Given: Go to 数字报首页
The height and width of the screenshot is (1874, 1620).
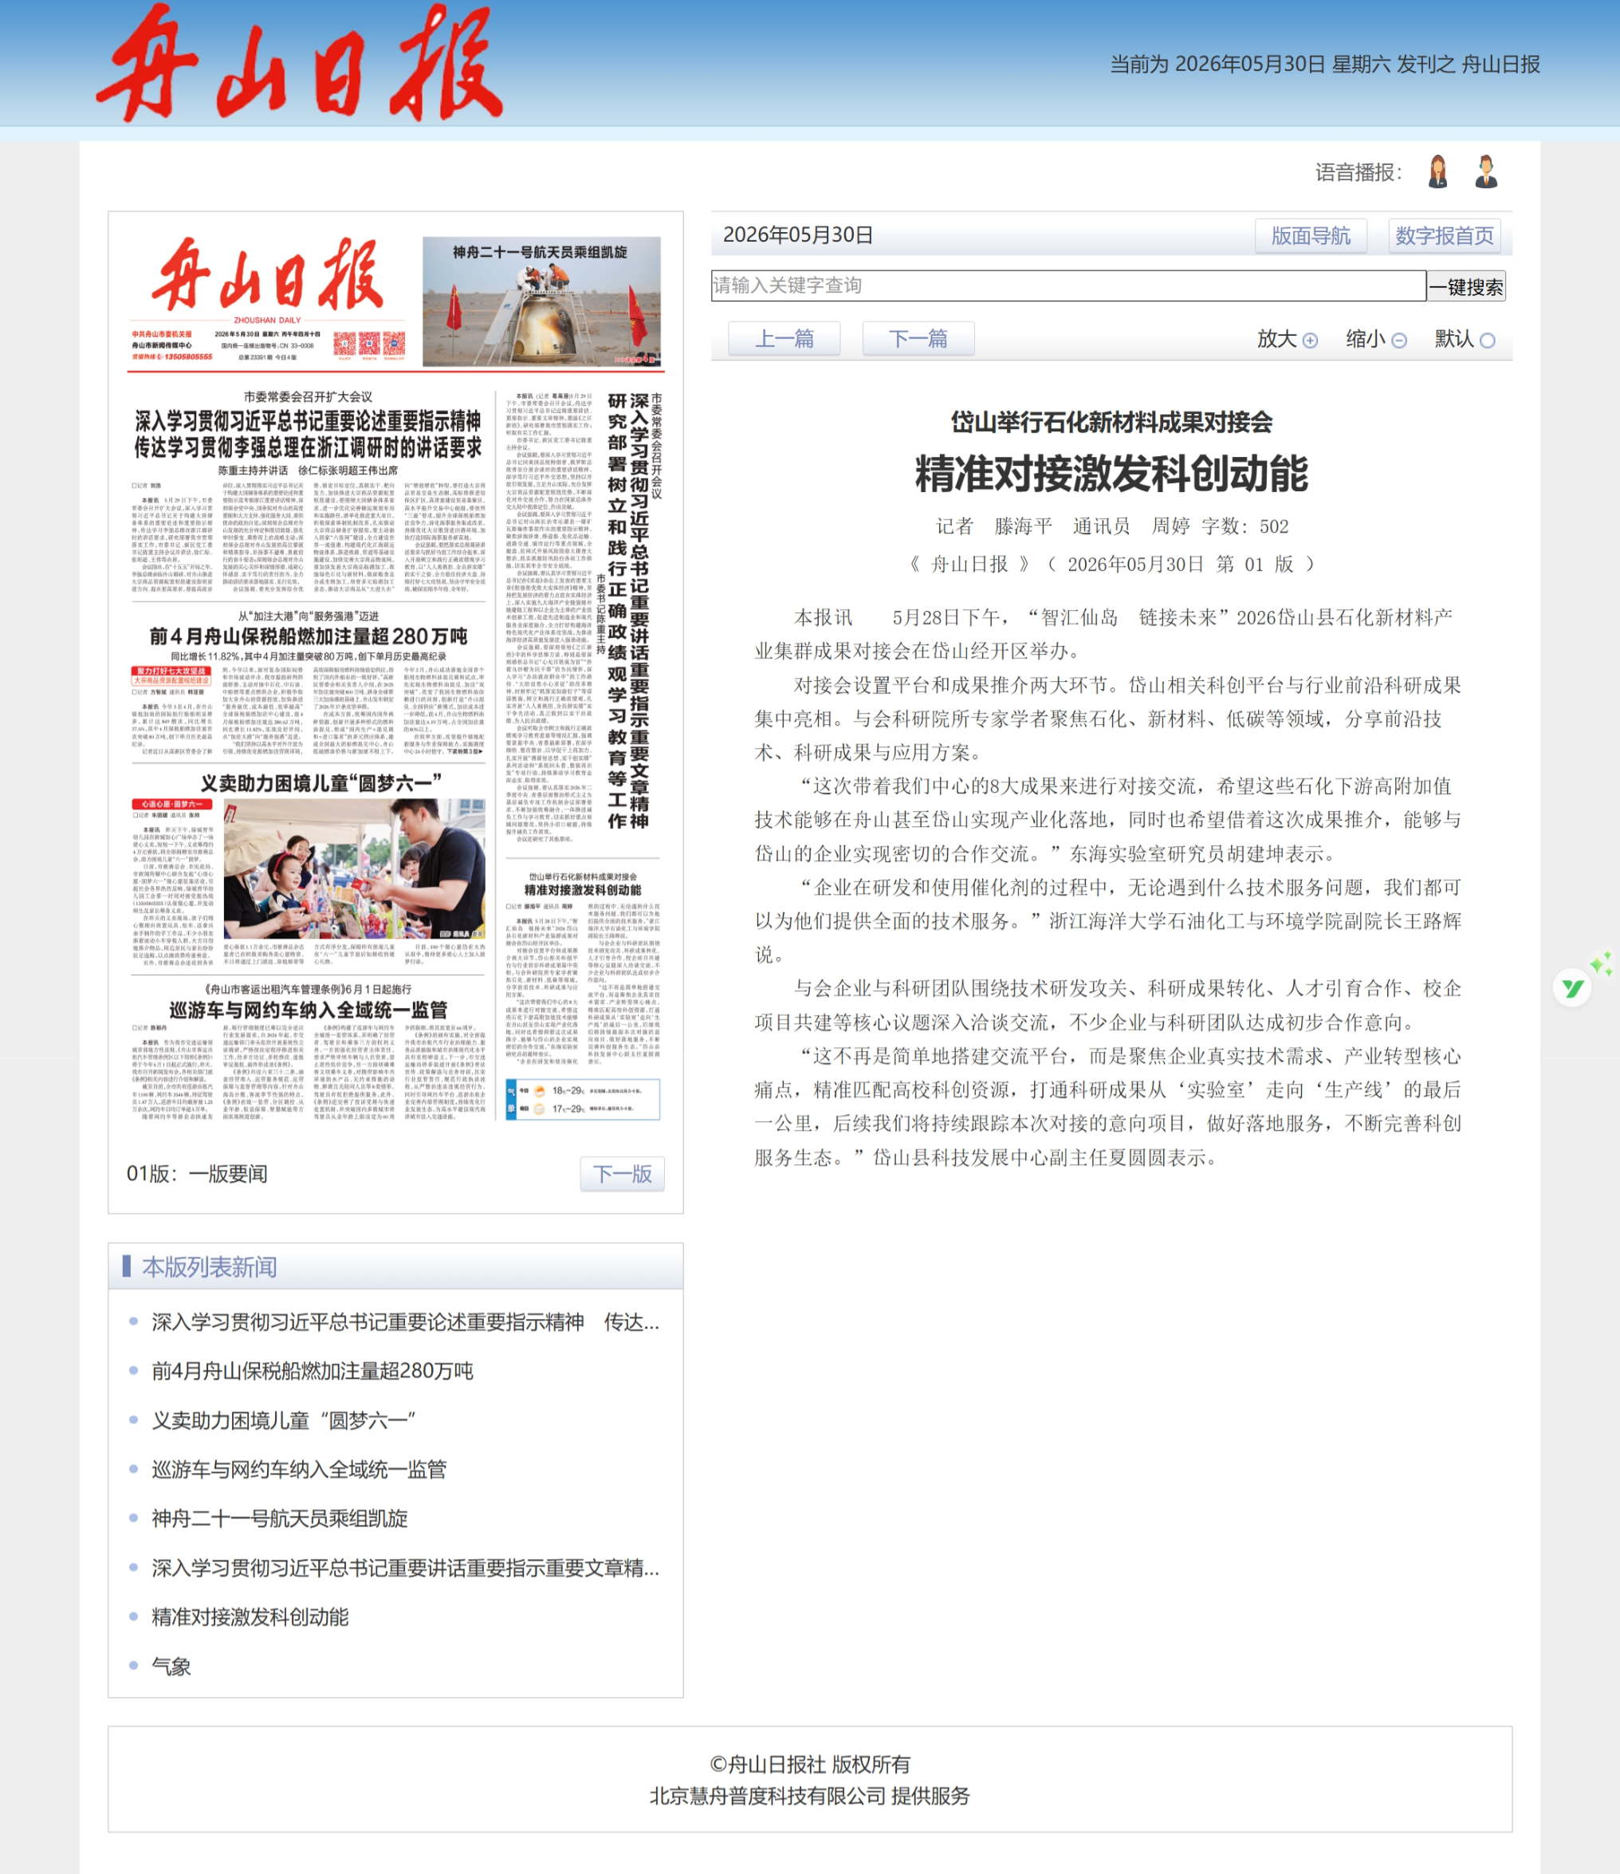Looking at the screenshot, I should (1444, 236).
